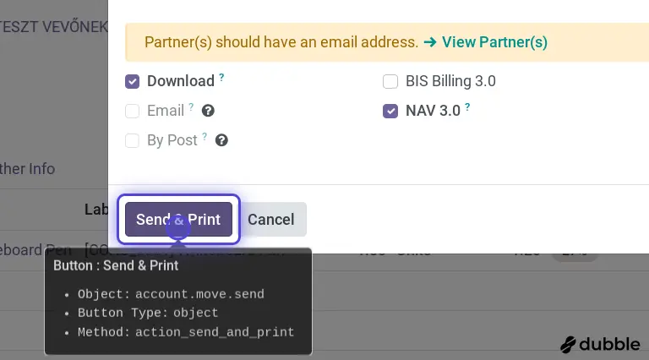Viewport: 649px width, 360px height.
Task: Click the partially hidden Label column header
Action: point(95,209)
